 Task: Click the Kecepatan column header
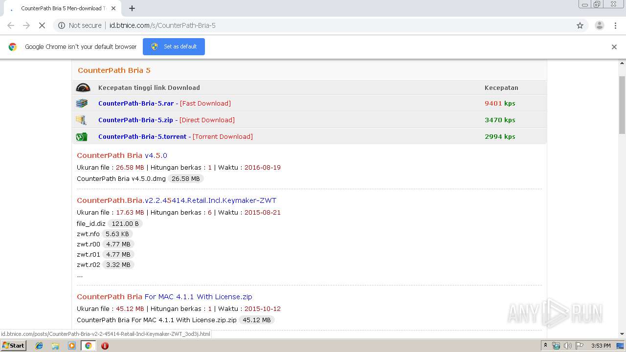(x=501, y=88)
